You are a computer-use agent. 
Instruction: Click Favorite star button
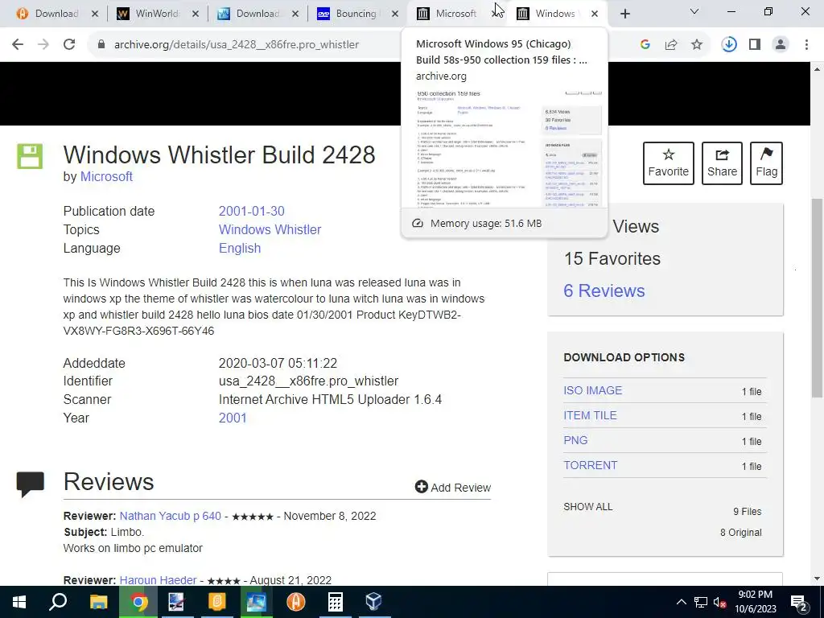669,163
